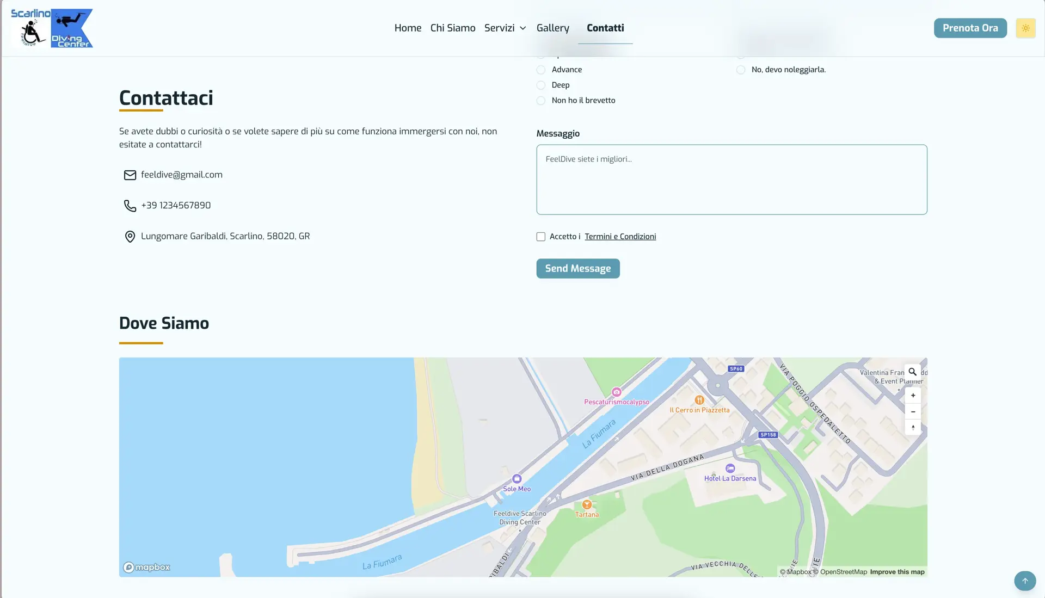The width and height of the screenshot is (1045, 598).
Task: Click the Scarlino Diving Center logo
Action: coord(52,28)
